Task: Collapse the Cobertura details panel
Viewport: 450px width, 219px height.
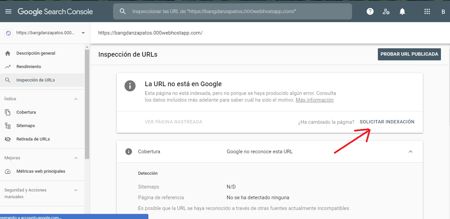Action: [x=410, y=152]
